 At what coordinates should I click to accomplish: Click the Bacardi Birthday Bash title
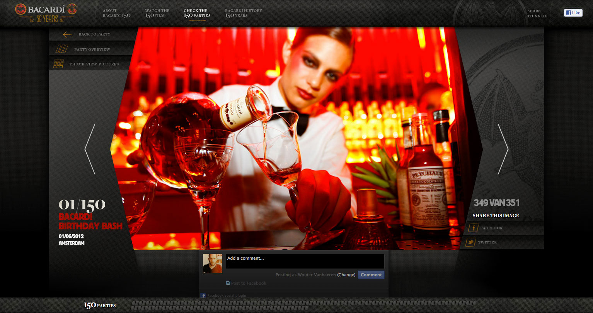click(90, 221)
